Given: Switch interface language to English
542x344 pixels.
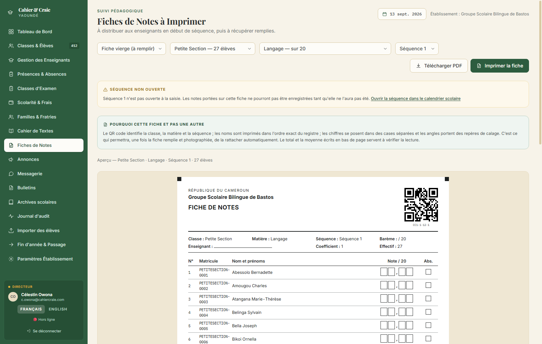Looking at the screenshot, I should point(58,309).
